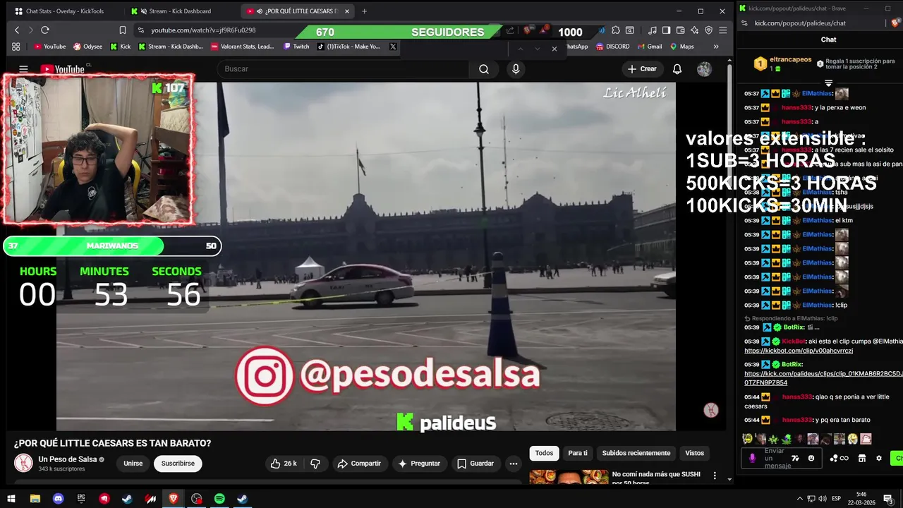The width and height of the screenshot is (903, 508).
Task: Click the YouTube search magnifier button
Action: (484, 69)
